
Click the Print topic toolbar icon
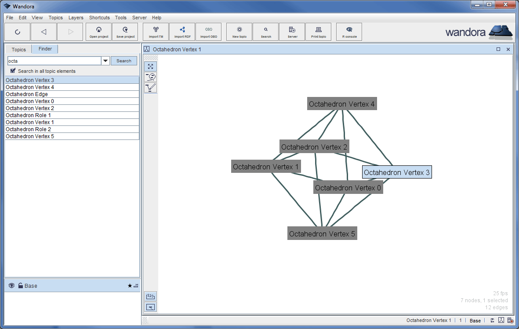click(318, 32)
